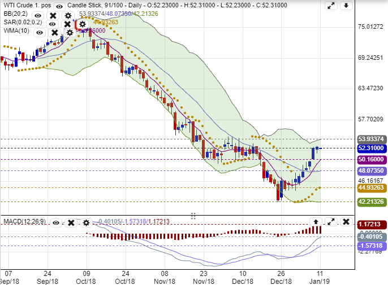Maximize the main price chart panel

(331, 6)
